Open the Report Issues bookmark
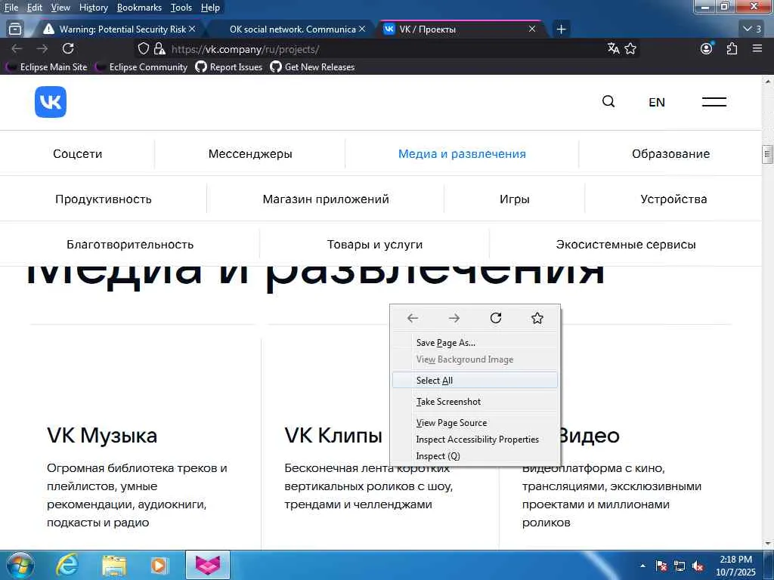Image resolution: width=774 pixels, height=580 pixels. pyautogui.click(x=229, y=67)
